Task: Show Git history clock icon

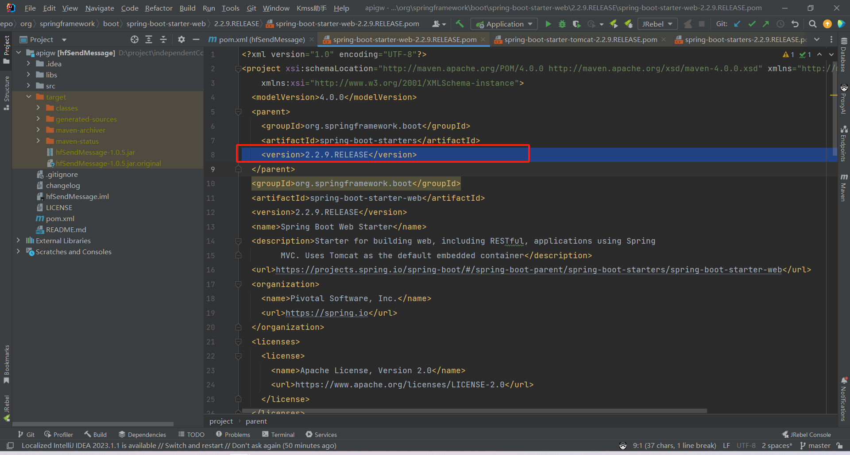Action: tap(780, 24)
